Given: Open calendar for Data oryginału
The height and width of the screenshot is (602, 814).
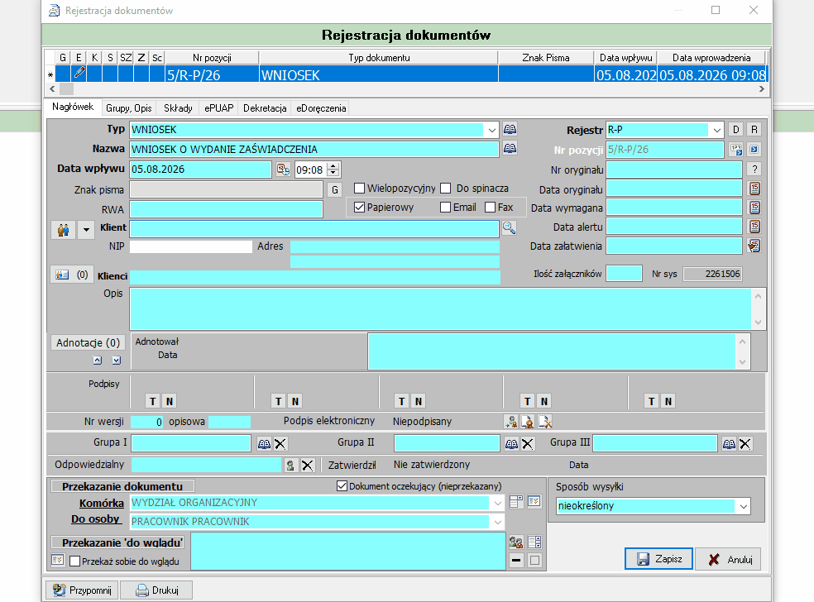Looking at the screenshot, I should 754,189.
